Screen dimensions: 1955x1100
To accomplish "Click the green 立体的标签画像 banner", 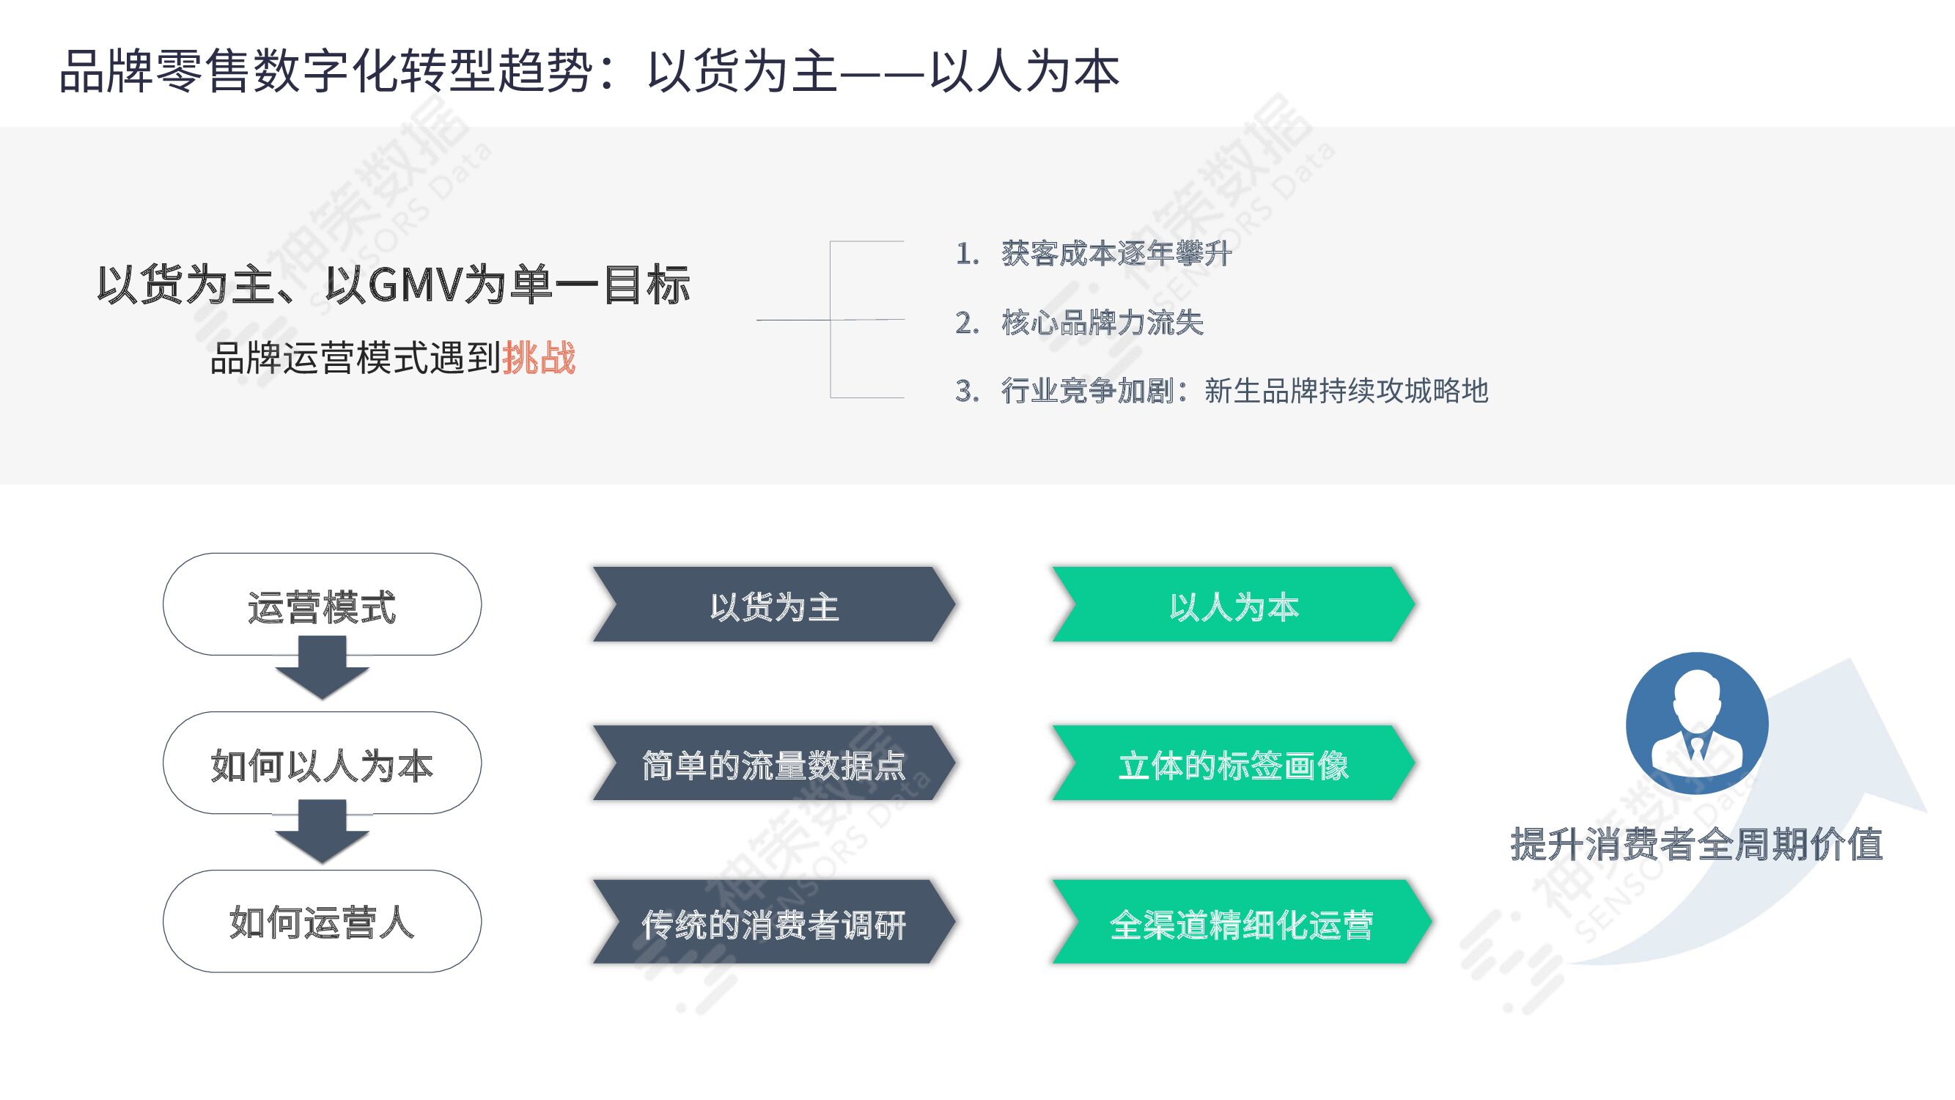I will coord(1233,763).
